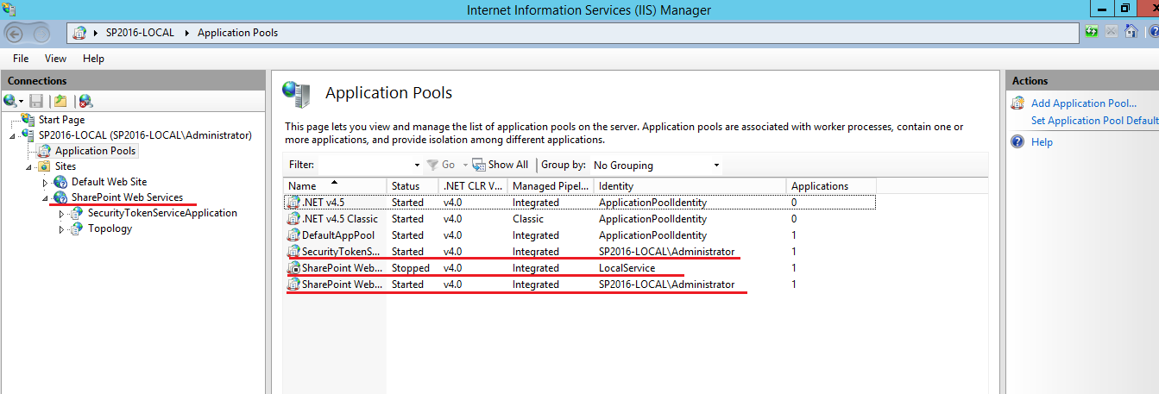
Task: Click the Add Application Pool icon
Action: (x=1017, y=103)
